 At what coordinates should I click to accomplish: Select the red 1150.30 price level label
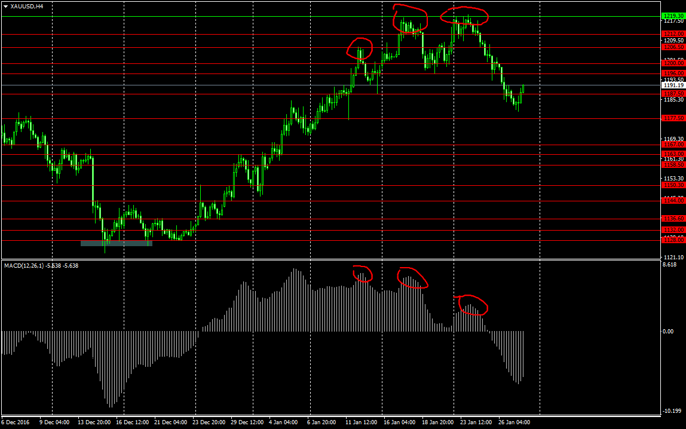point(673,185)
